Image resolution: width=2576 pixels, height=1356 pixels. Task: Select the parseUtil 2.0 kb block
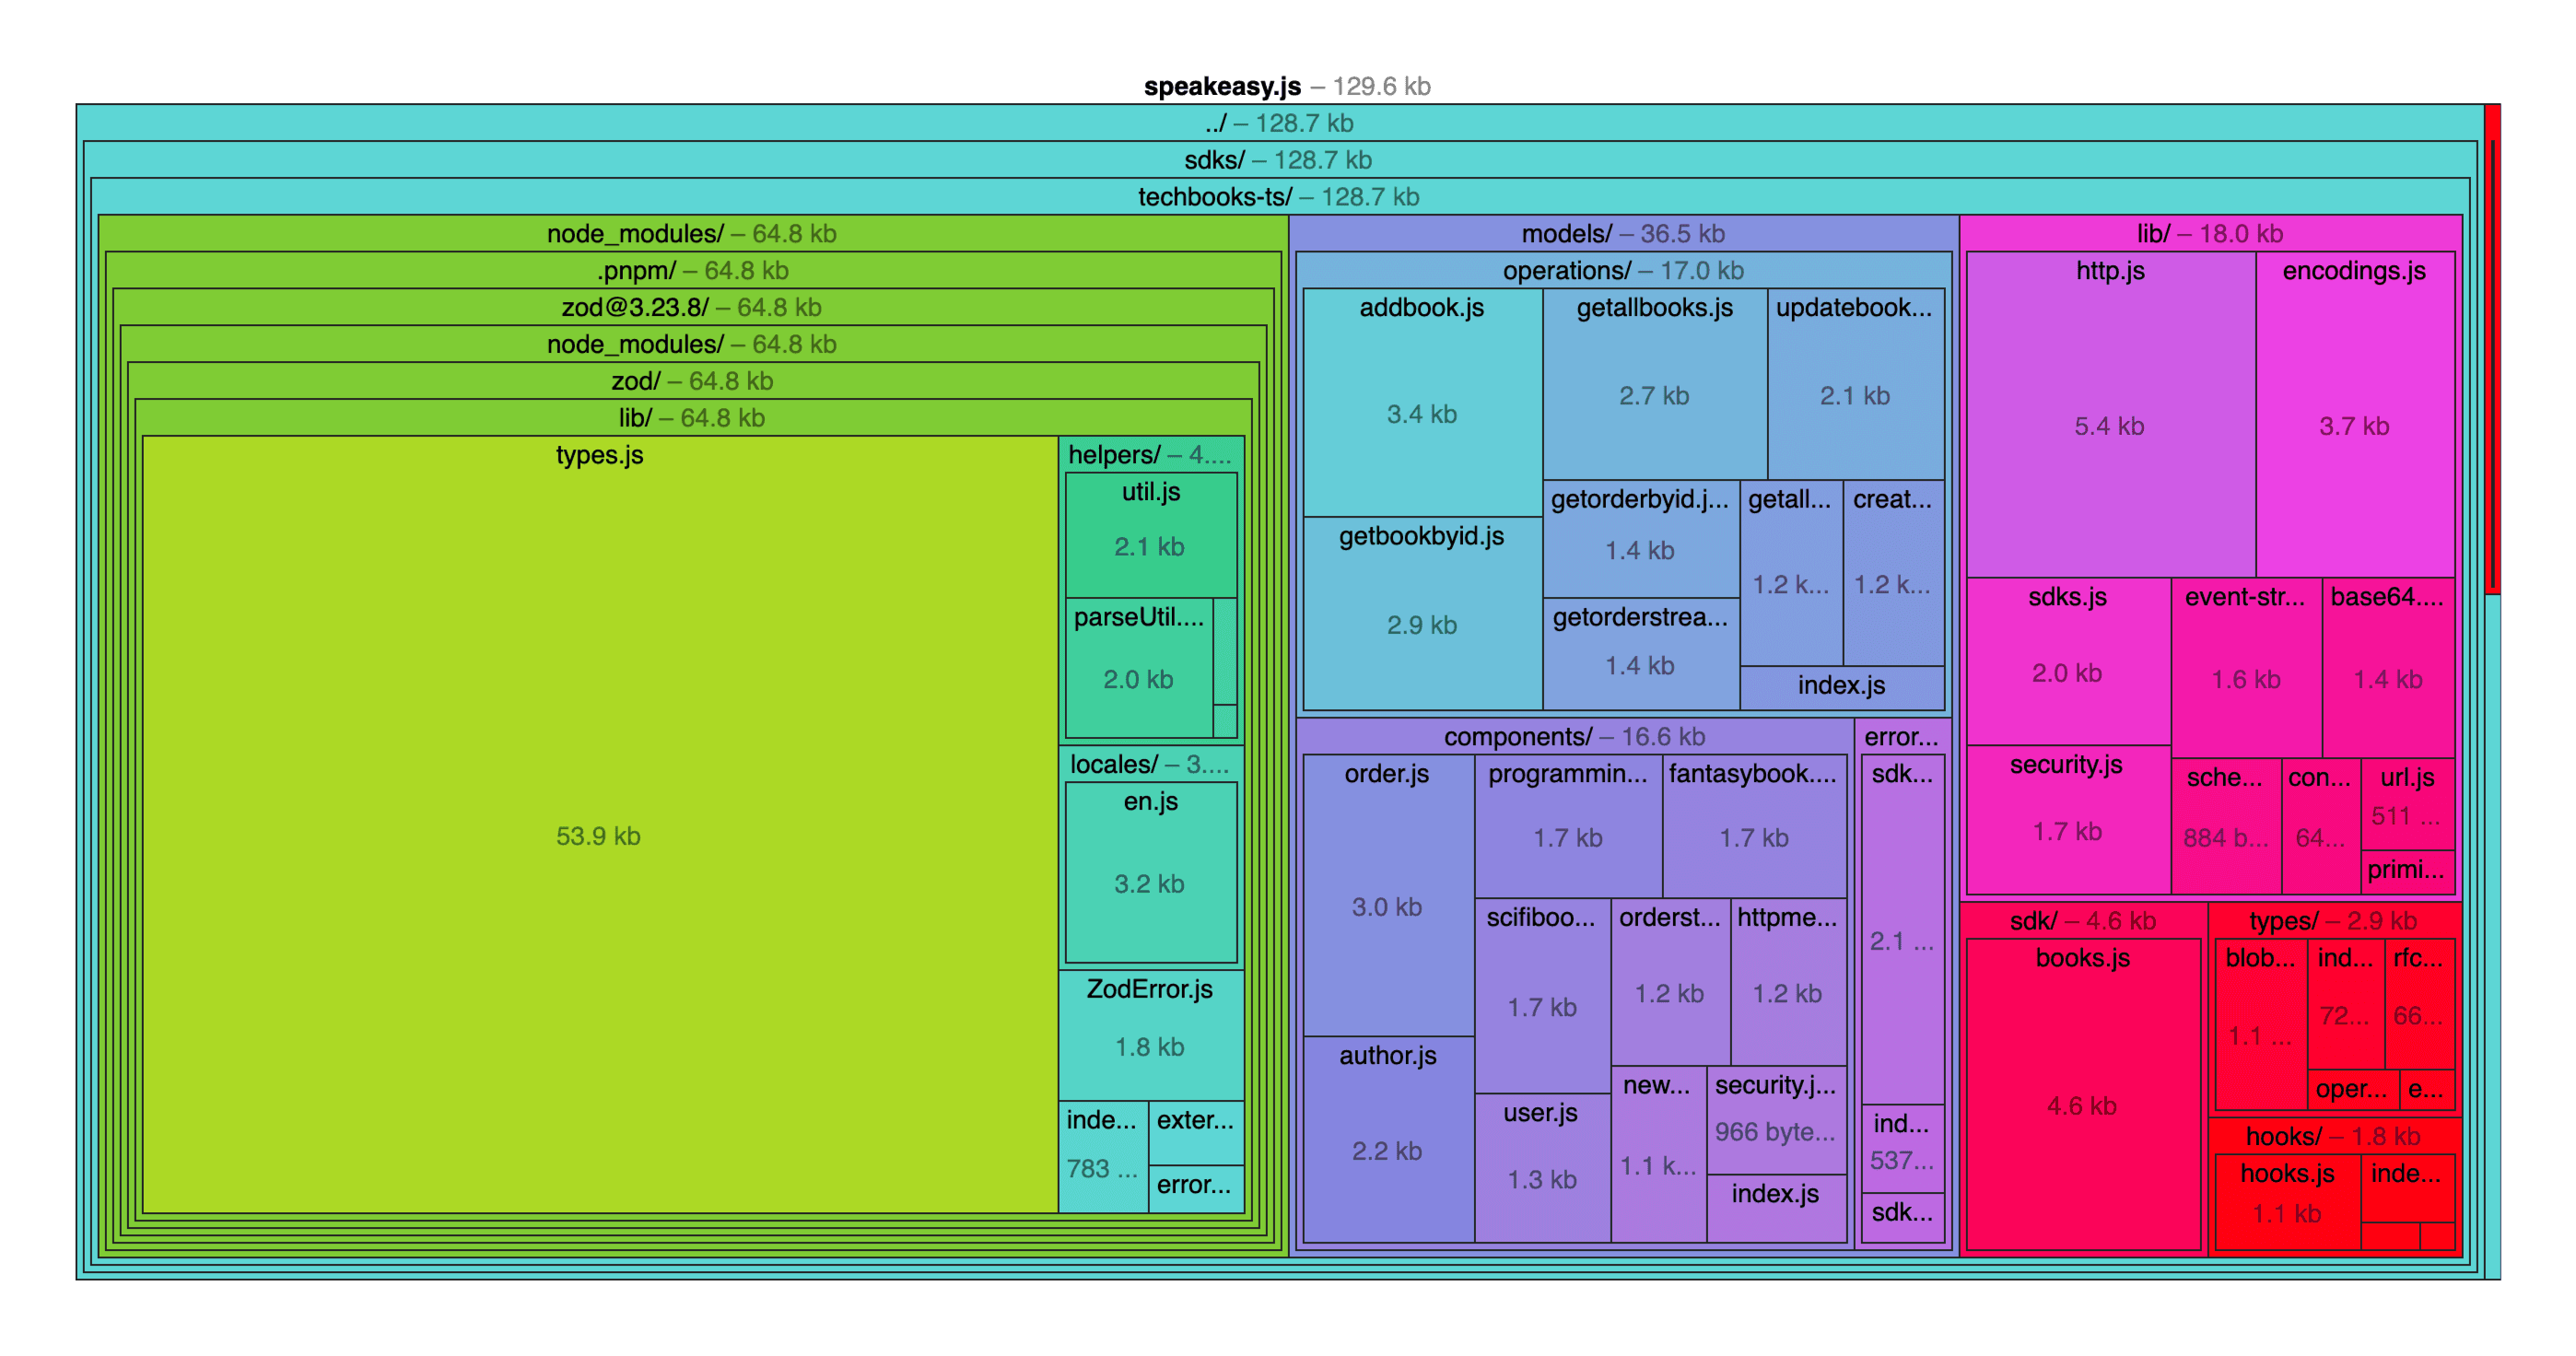pos(1139,668)
